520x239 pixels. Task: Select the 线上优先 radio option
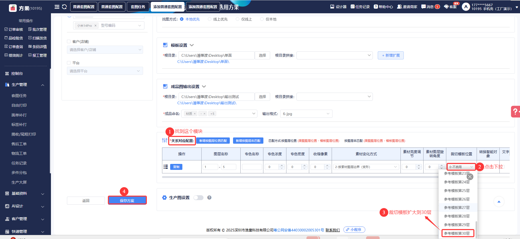(x=209, y=19)
